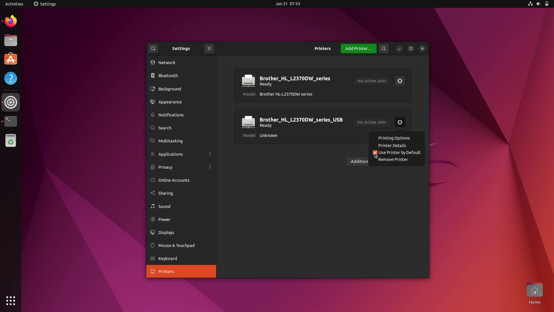Show Applications grid button
Screen dimensions: 554x312
click(x=11, y=301)
